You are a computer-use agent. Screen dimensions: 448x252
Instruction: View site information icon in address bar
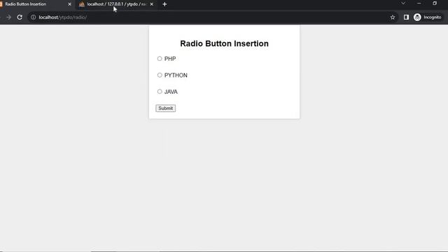pos(34,17)
